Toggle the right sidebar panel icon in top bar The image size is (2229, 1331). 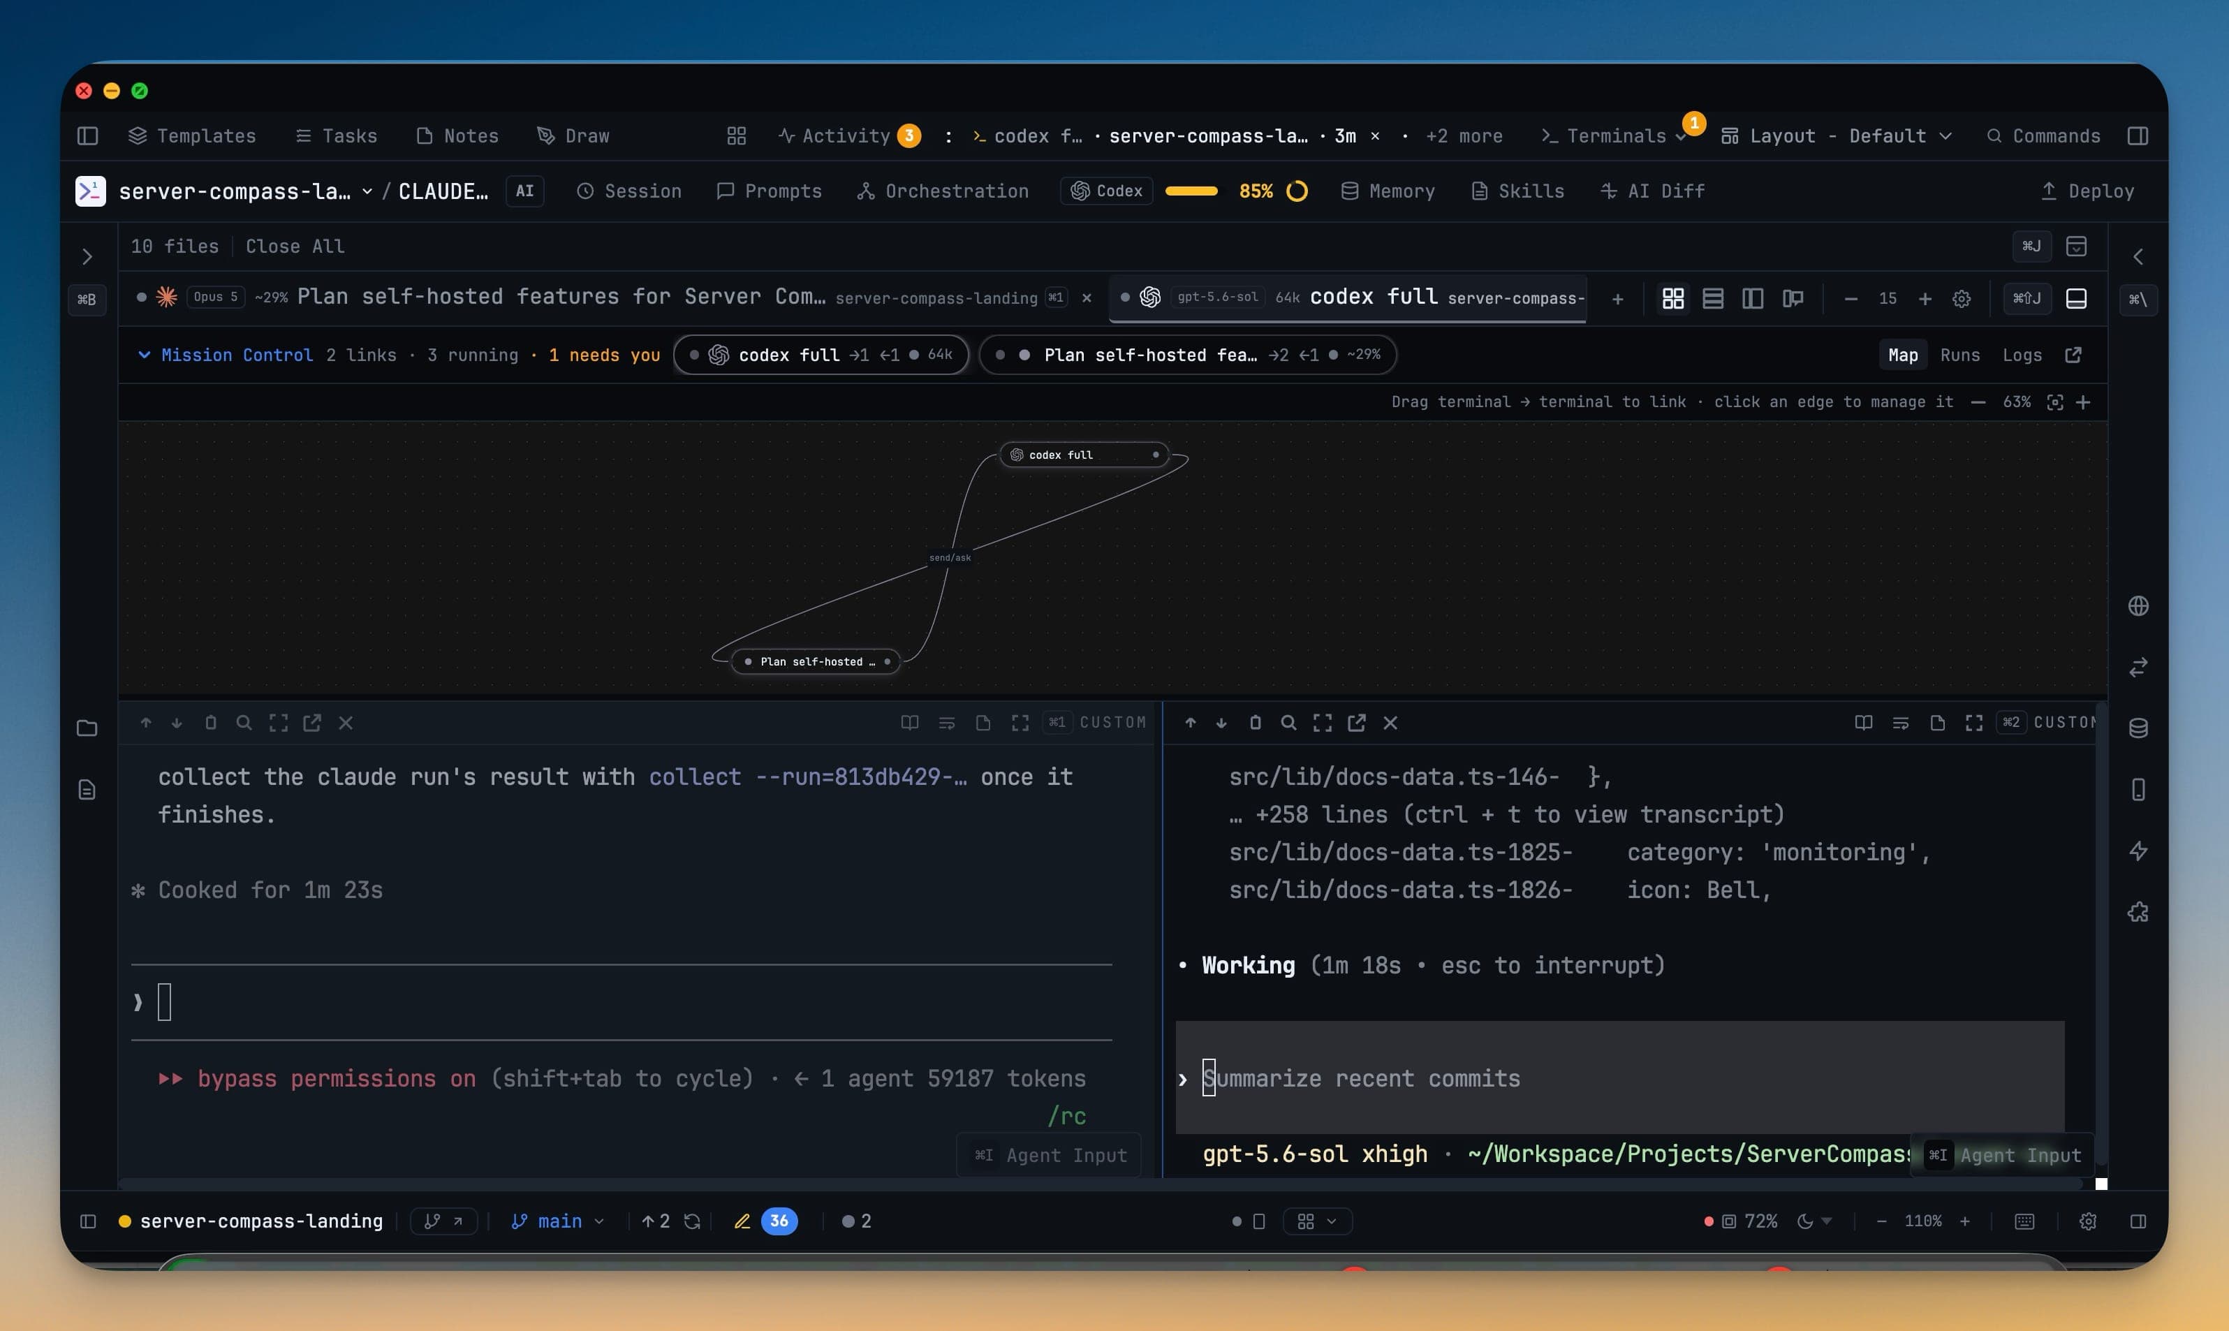(2138, 135)
